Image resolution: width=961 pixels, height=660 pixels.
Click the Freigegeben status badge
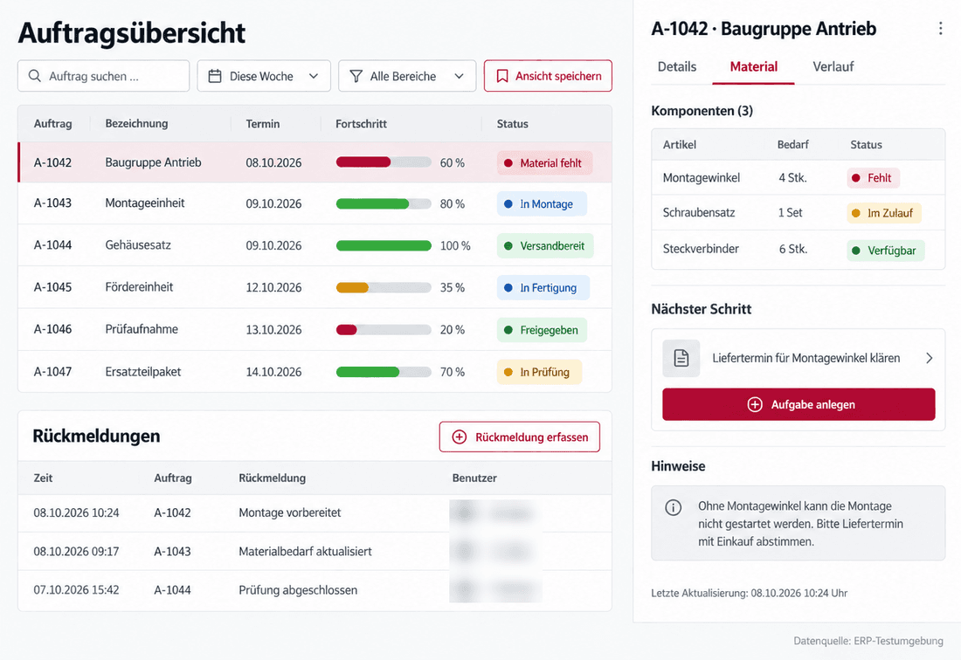[542, 330]
